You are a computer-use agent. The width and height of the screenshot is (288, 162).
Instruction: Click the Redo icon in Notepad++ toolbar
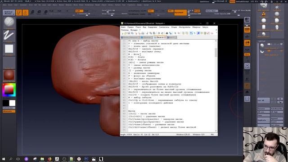click(x=162, y=33)
